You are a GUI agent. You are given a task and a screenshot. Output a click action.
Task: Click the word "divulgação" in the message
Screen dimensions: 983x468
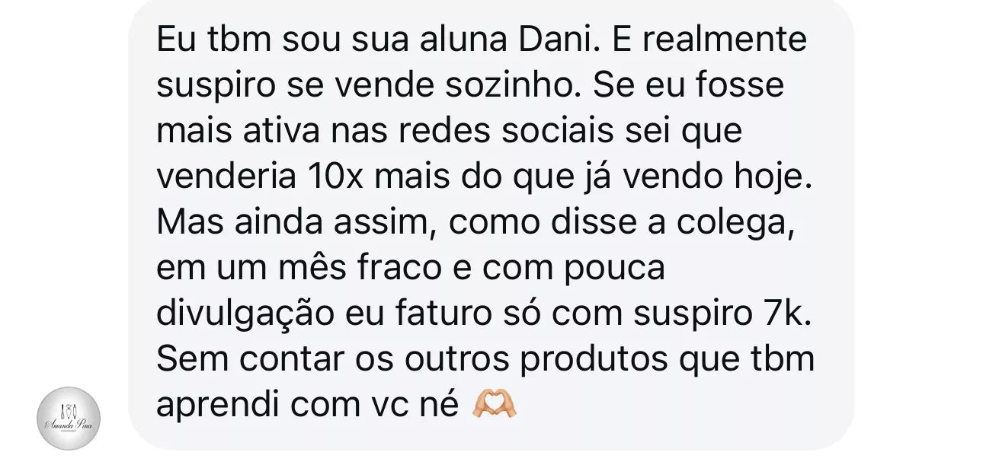(x=245, y=314)
